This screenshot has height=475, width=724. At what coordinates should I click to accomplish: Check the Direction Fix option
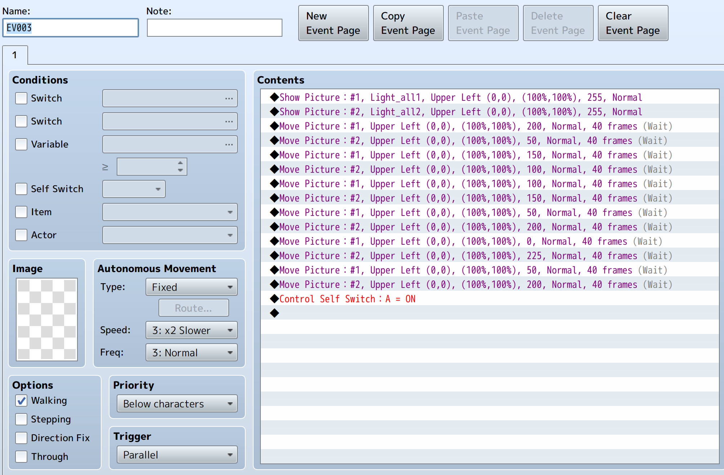click(21, 438)
